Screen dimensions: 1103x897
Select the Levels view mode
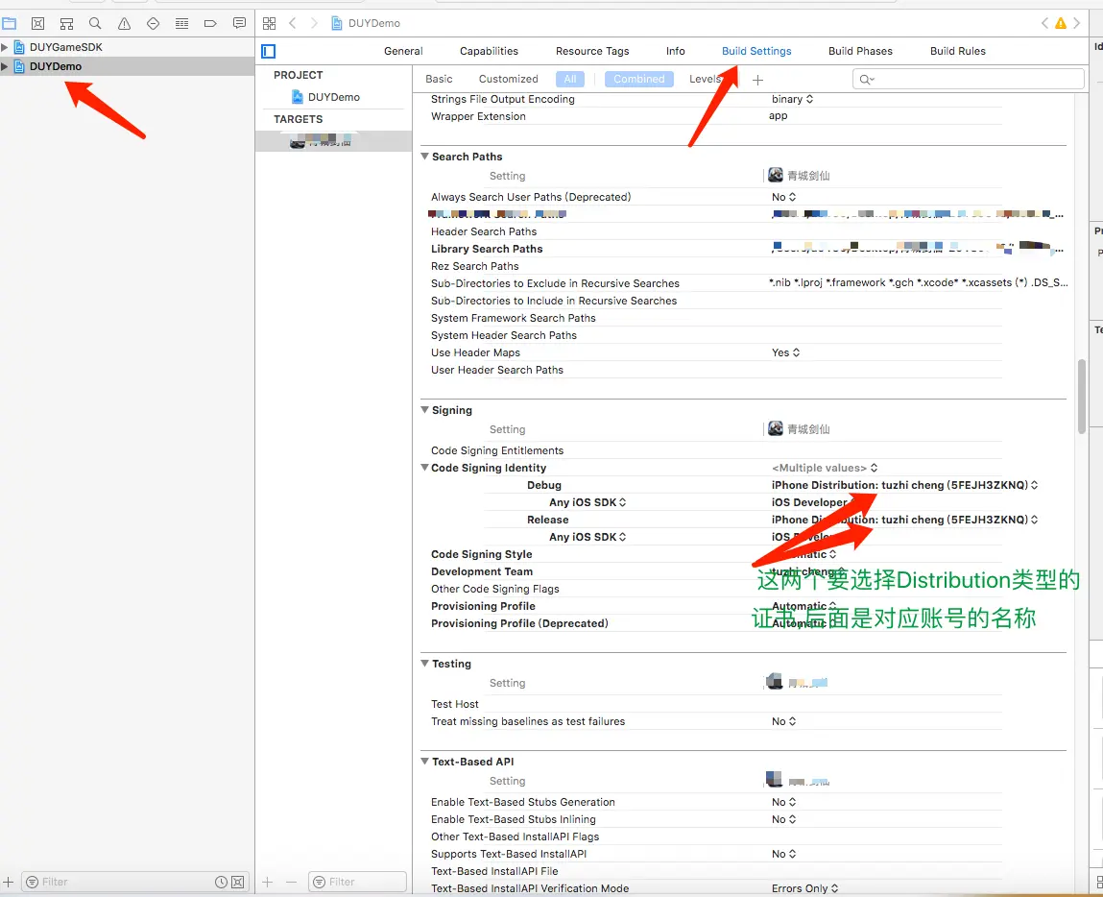706,79
